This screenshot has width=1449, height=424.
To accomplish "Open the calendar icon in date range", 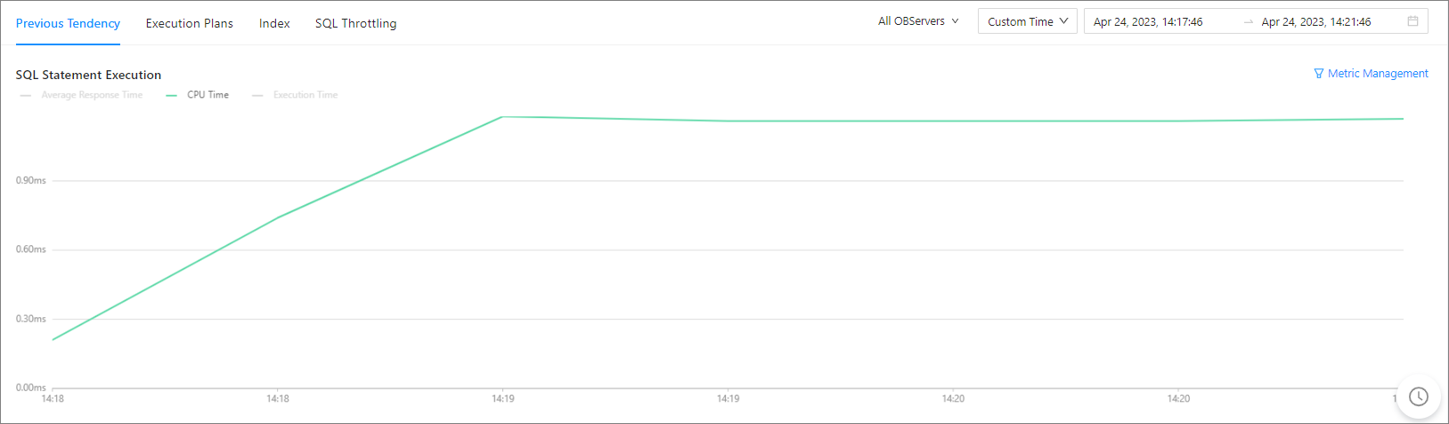I will click(1412, 21).
